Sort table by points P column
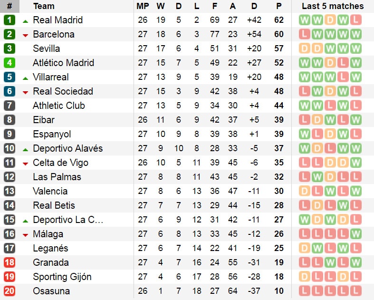This screenshot has height=300, width=374. (x=279, y=6)
